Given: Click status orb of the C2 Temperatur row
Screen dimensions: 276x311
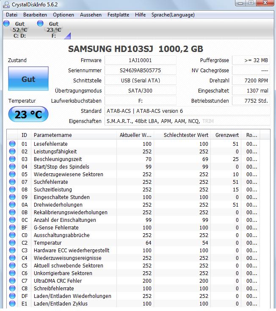Looking at the screenshot, I should tap(12, 243).
